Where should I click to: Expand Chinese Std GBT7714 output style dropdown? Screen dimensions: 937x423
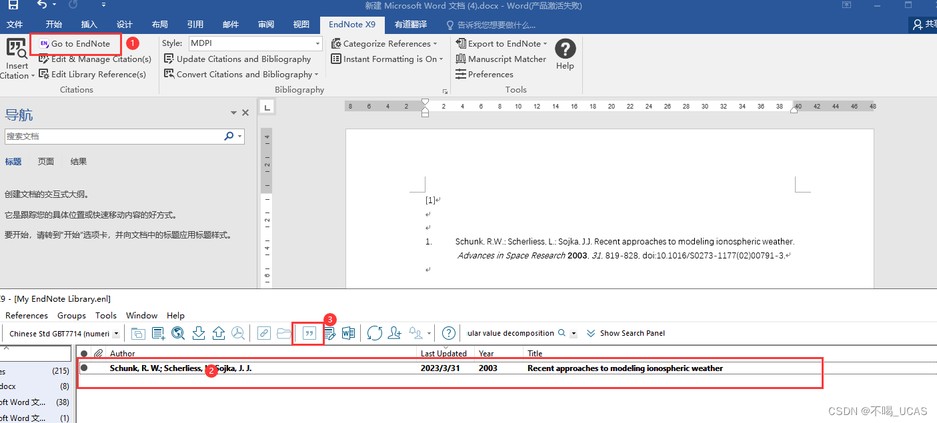tap(117, 334)
